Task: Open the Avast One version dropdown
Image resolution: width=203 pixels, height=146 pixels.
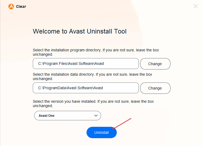Action: click(x=67, y=115)
